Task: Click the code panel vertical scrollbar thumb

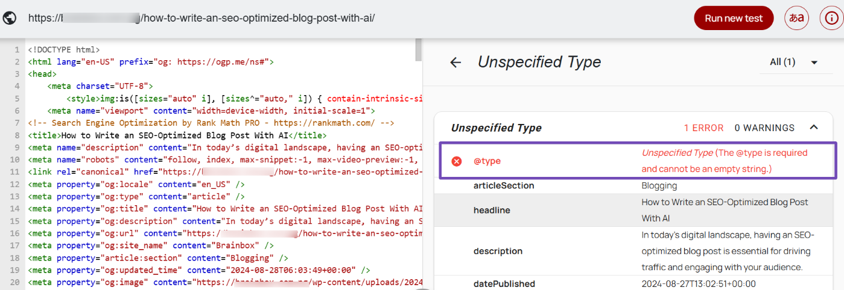Action: (418, 51)
